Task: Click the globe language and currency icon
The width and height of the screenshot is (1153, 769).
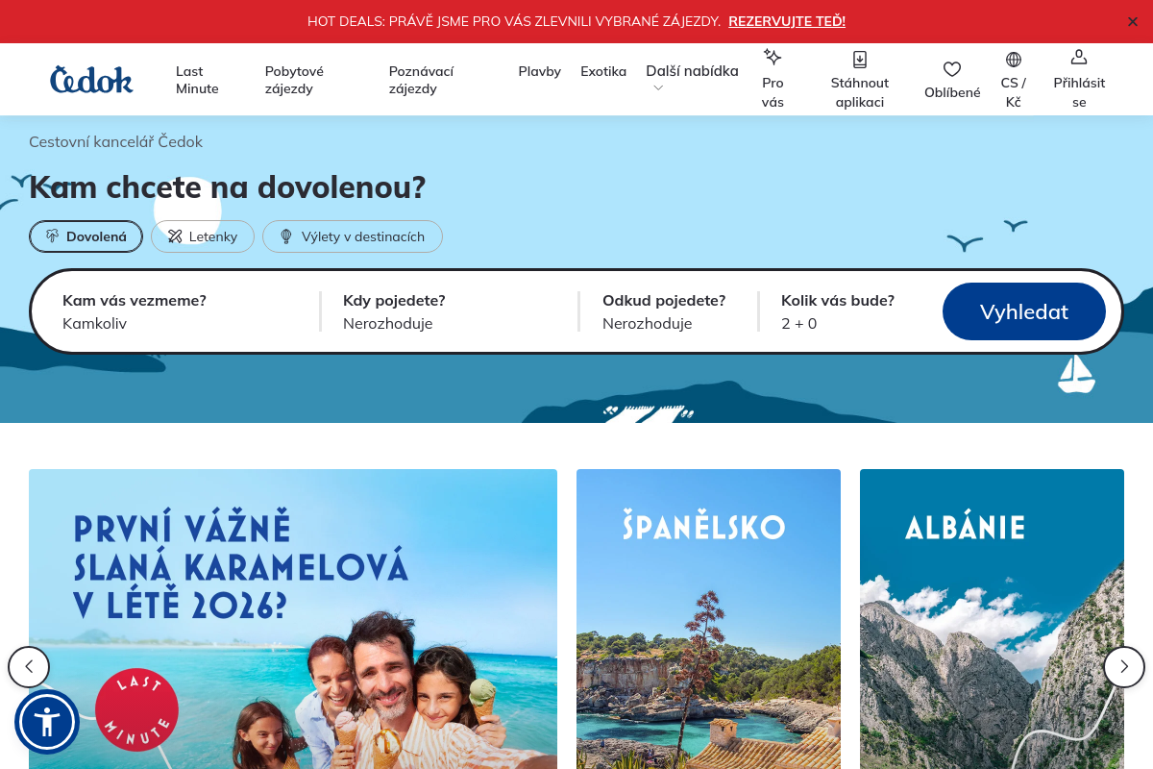Action: (x=1014, y=60)
